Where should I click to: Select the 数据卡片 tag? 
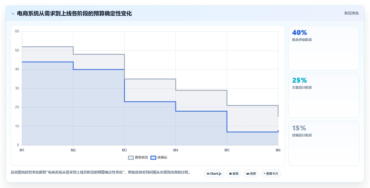pos(271,174)
